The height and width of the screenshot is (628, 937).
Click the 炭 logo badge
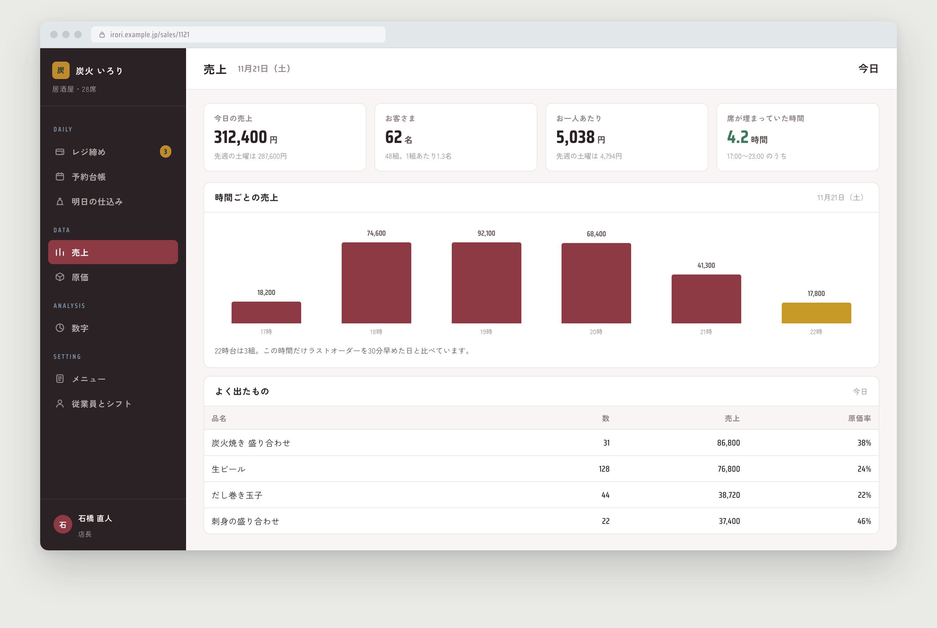[x=61, y=71]
